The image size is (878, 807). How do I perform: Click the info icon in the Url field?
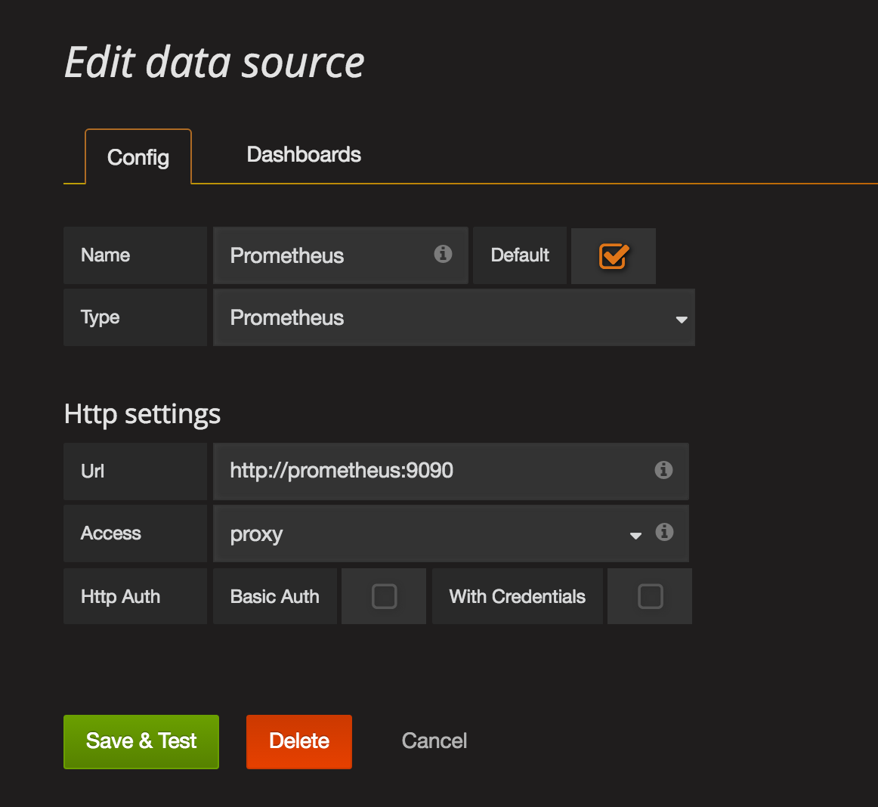(663, 470)
